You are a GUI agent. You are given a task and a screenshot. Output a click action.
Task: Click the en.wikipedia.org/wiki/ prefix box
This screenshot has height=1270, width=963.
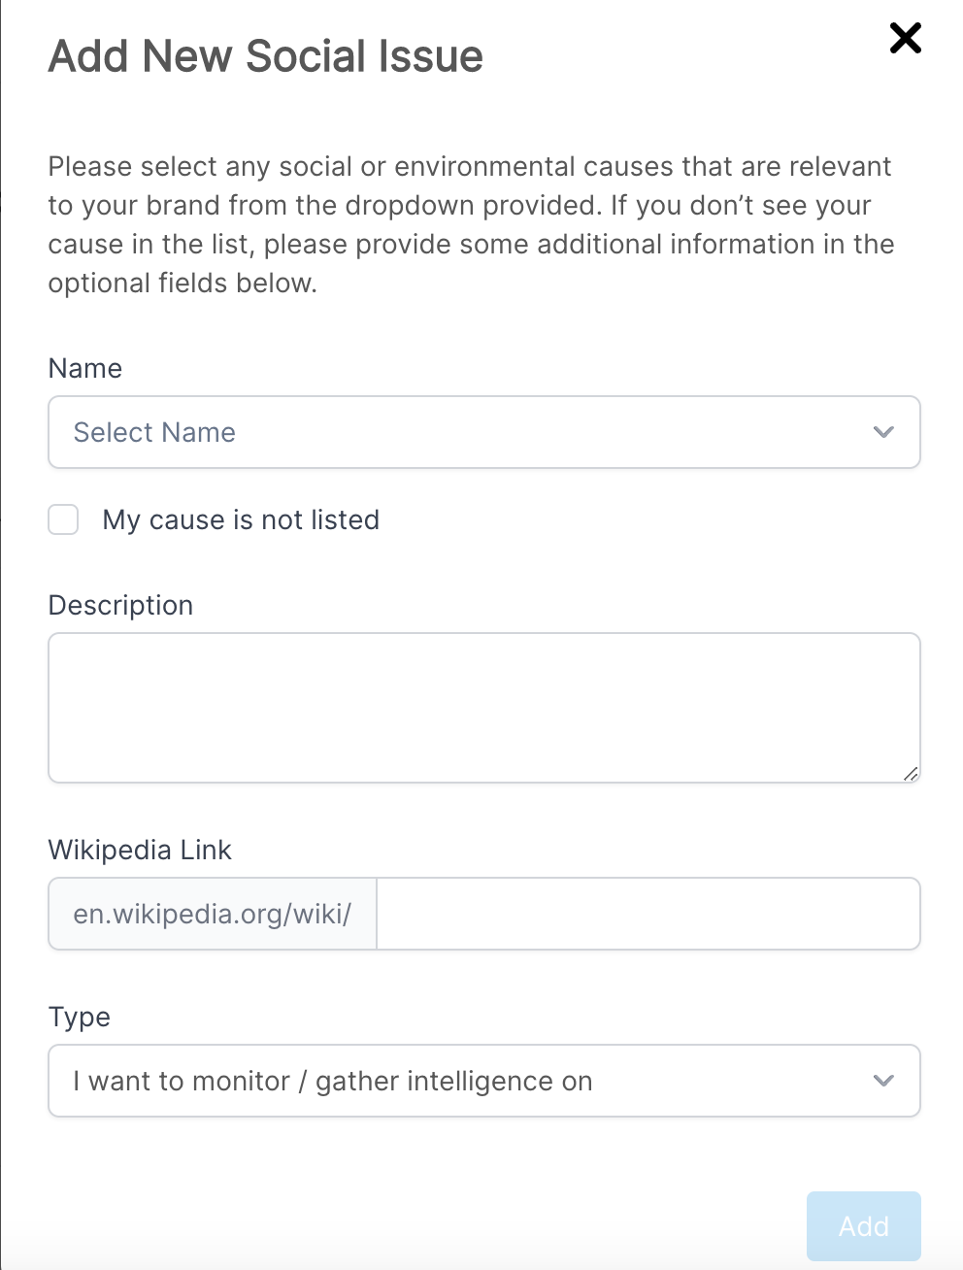[213, 914]
